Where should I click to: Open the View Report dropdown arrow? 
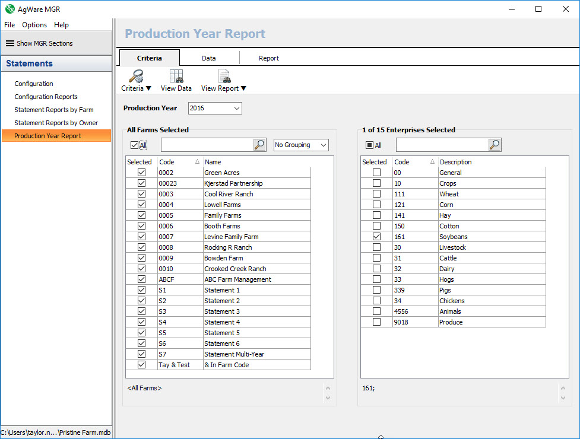[x=243, y=89]
